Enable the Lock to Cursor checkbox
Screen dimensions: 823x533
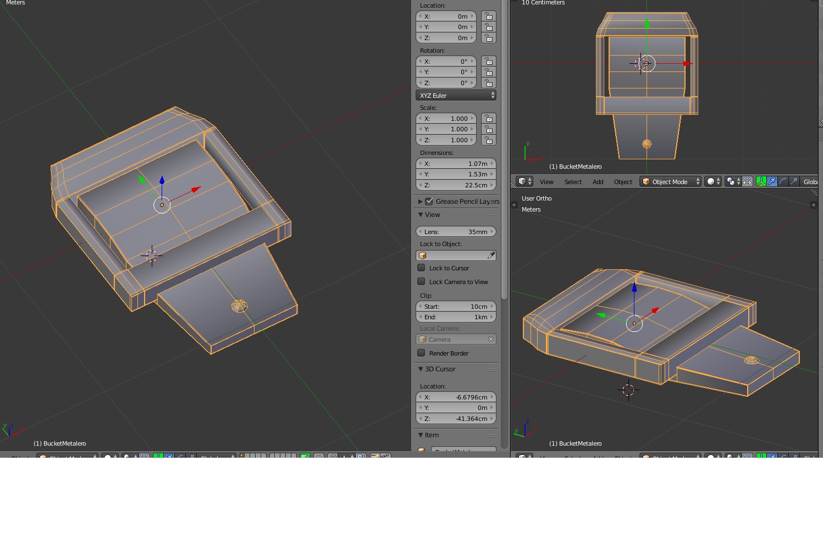pyautogui.click(x=421, y=268)
